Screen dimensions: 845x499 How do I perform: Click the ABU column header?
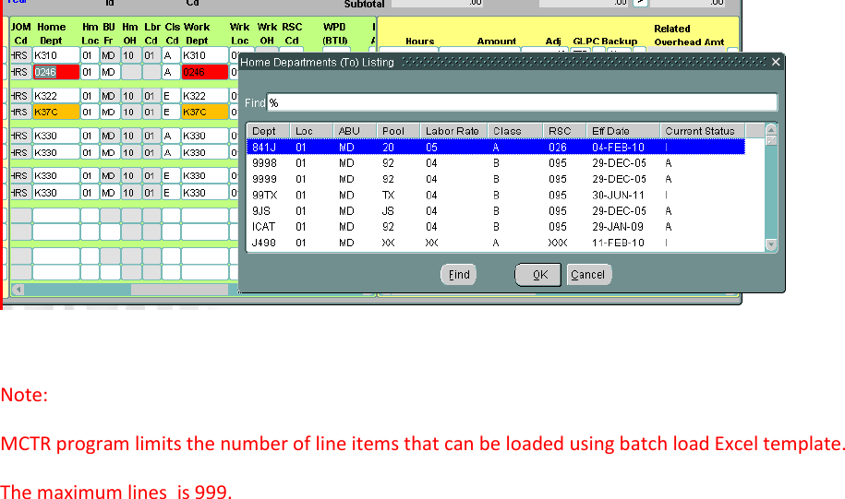[355, 131]
